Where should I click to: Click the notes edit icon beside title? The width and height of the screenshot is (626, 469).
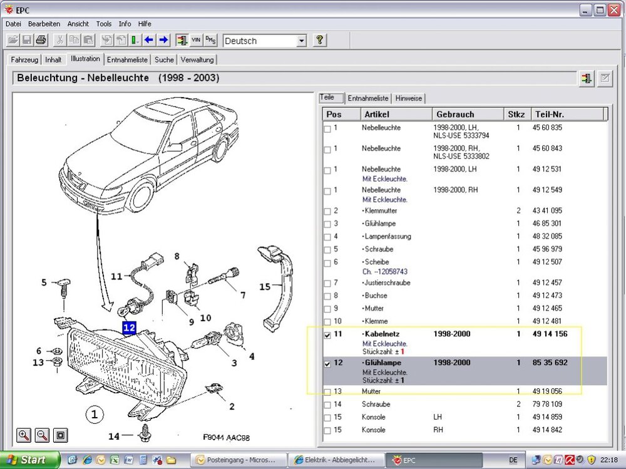(605, 78)
